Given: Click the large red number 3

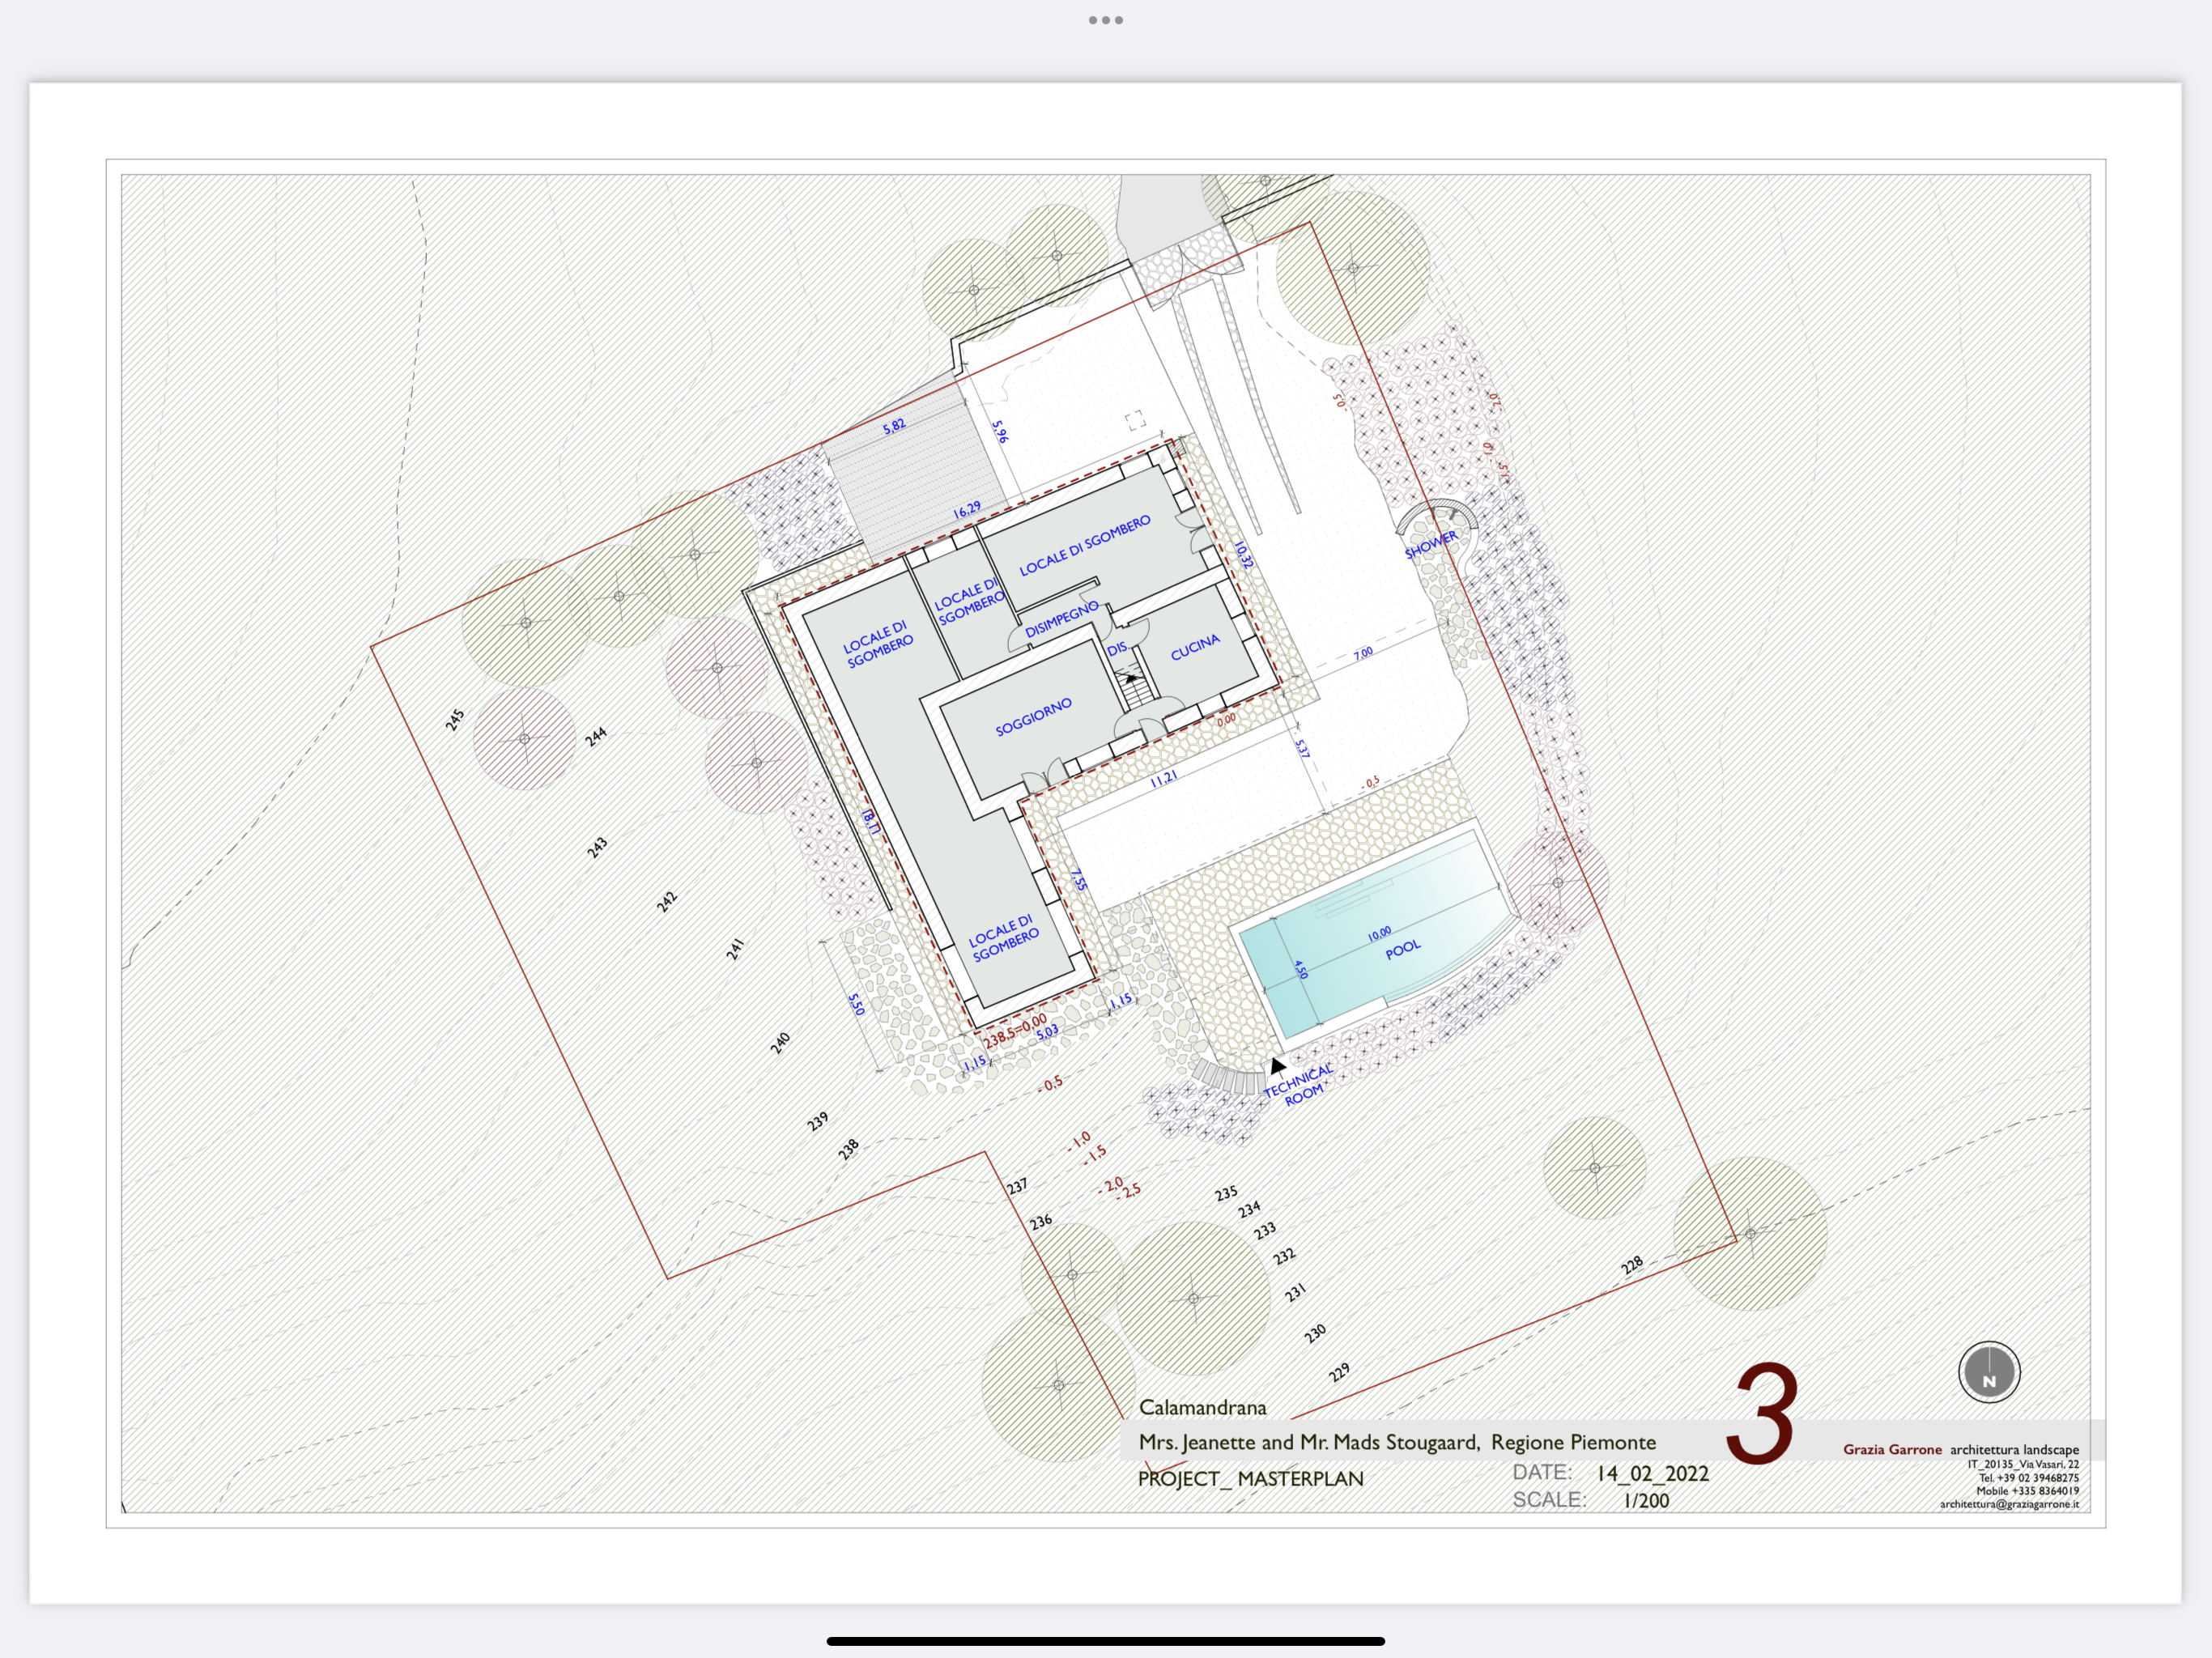Looking at the screenshot, I should point(1762,1413).
